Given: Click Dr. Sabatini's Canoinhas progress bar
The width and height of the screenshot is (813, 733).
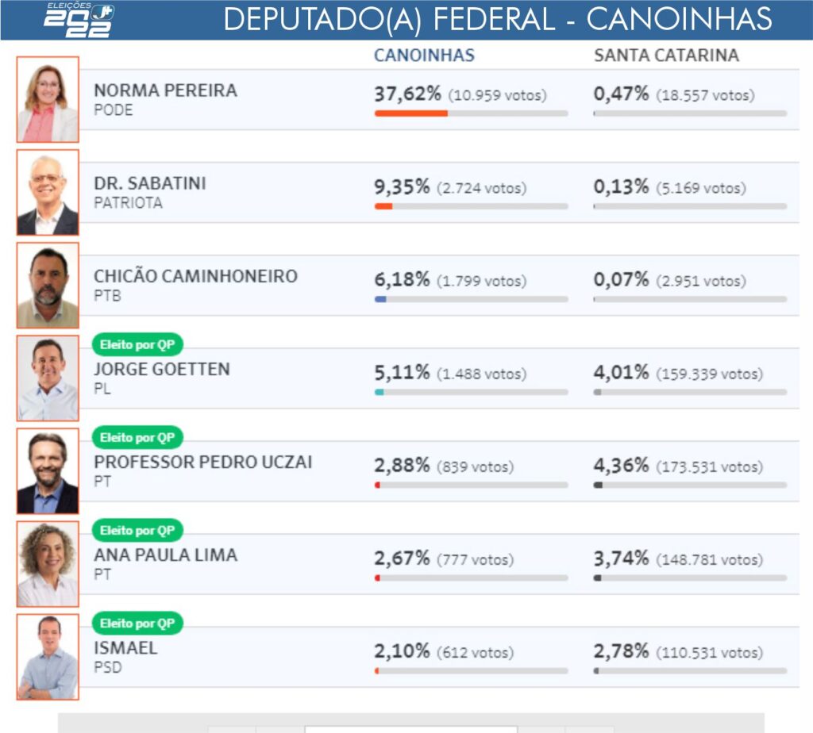Looking at the screenshot, I should click(x=472, y=206).
